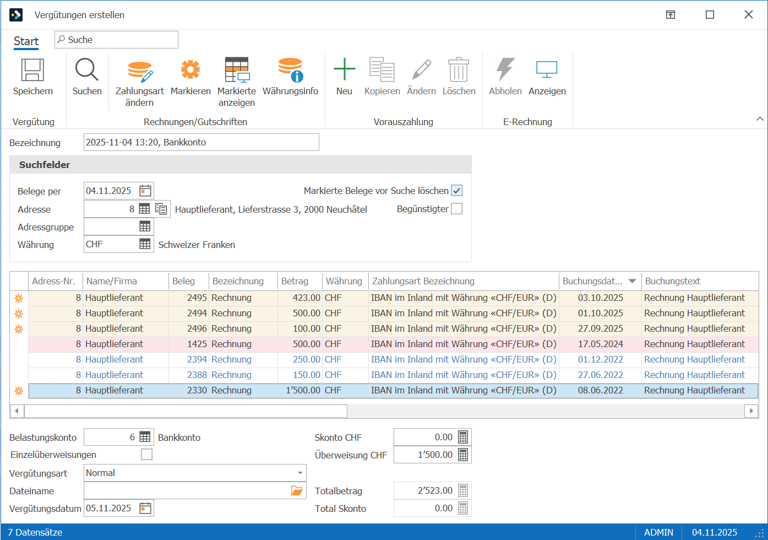
Task: Open calculator for Skonto CHF
Action: click(463, 437)
